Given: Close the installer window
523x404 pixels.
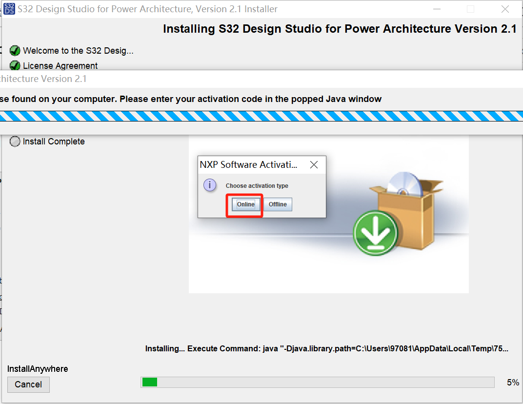Looking at the screenshot, I should point(505,9).
